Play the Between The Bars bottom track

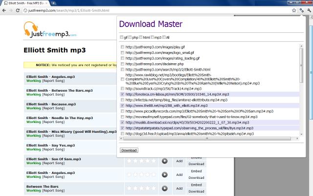click(164, 188)
